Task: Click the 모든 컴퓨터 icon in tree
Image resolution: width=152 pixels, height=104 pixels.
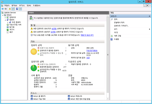Action: tap(10, 22)
